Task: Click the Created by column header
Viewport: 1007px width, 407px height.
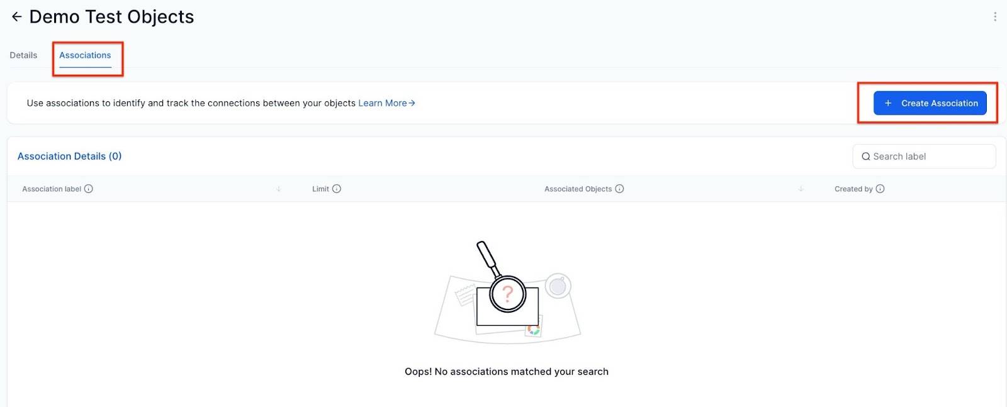Action: pos(853,189)
